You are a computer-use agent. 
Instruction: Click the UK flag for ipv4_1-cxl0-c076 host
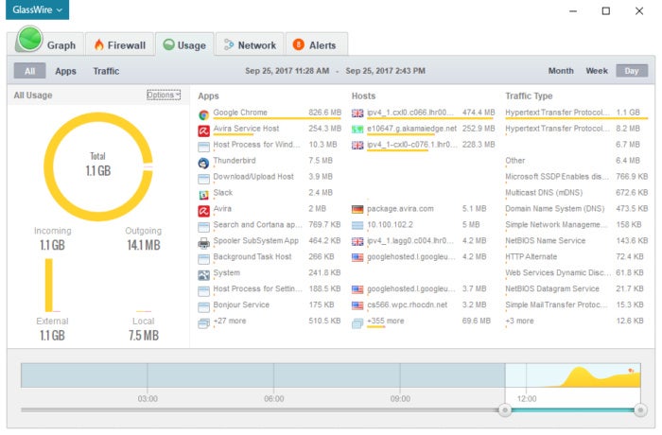357,146
